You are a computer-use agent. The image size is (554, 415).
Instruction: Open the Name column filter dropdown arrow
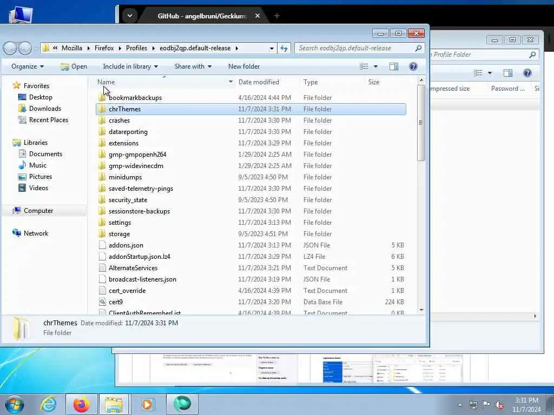(230, 82)
